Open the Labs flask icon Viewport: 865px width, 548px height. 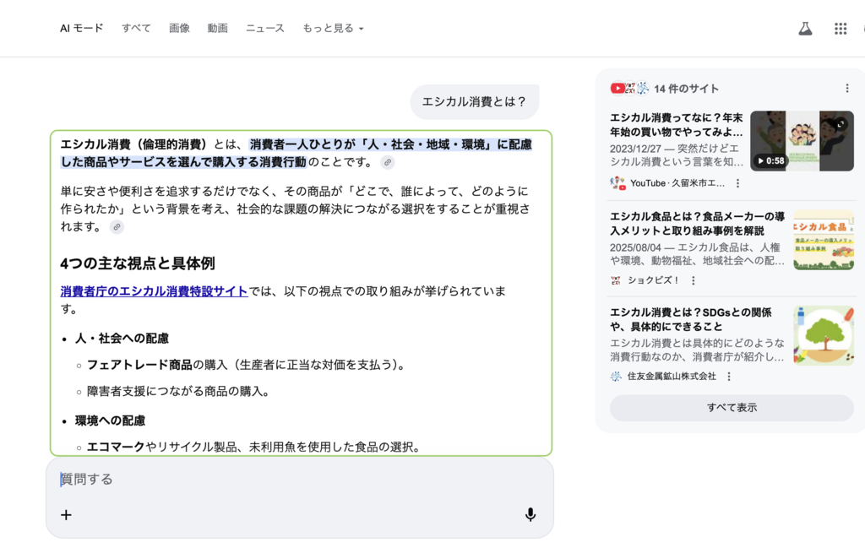pos(805,29)
